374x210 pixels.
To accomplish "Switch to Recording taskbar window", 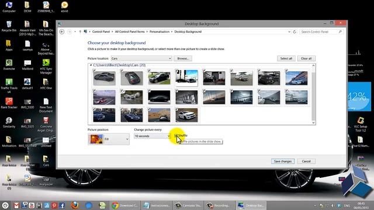I will 219,205.
